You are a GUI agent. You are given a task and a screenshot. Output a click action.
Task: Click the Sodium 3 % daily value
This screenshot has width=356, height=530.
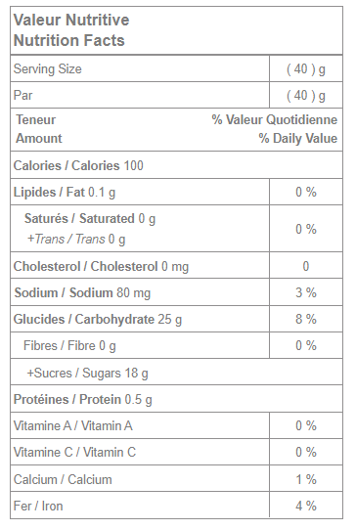[x=306, y=292]
